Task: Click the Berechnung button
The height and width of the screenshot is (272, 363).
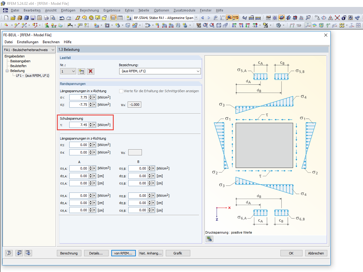Action: coord(69,253)
